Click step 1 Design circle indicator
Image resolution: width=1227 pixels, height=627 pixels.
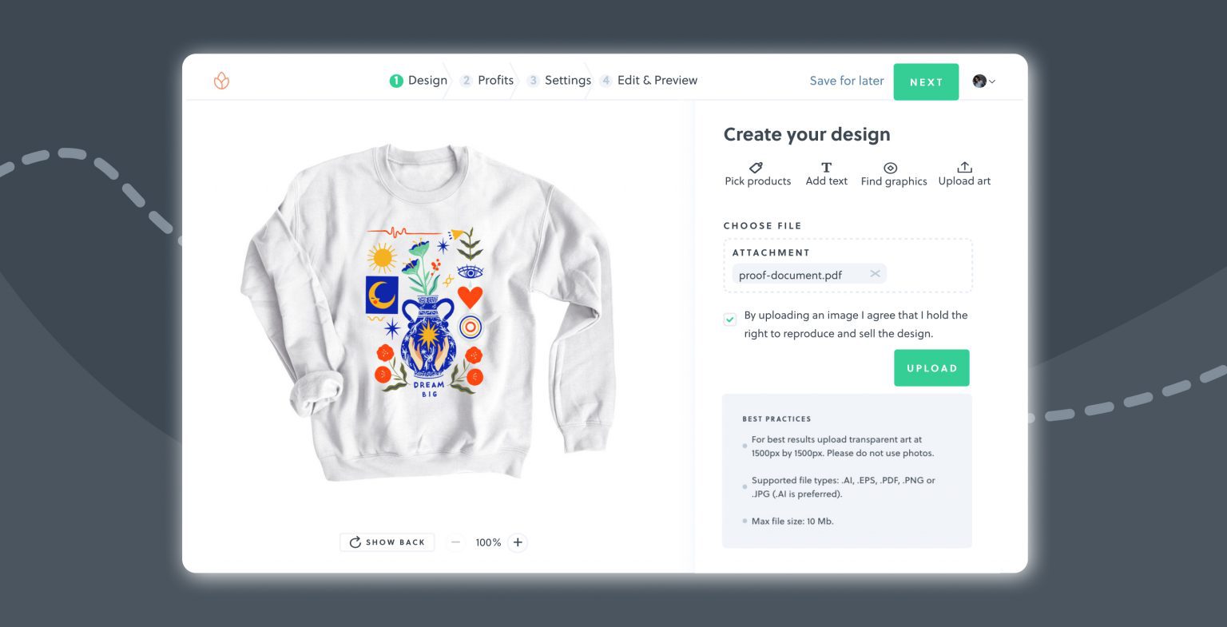[x=396, y=80]
